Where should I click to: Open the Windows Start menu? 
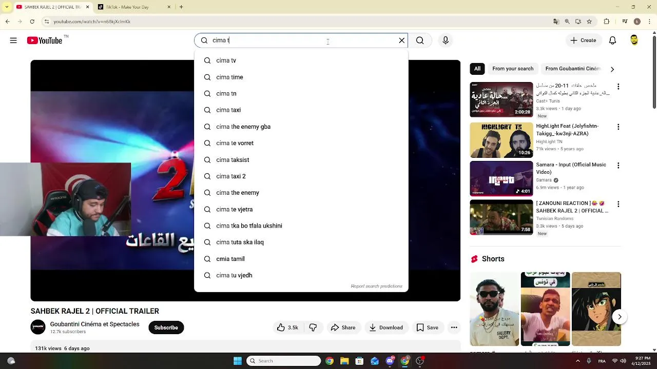(x=238, y=361)
